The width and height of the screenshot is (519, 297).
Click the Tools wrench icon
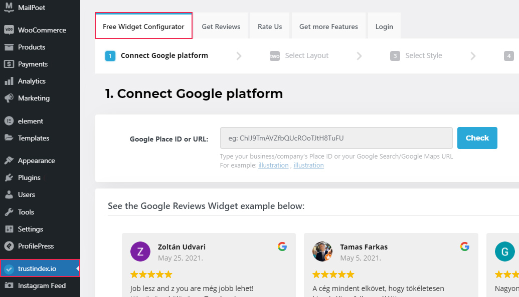click(x=9, y=212)
